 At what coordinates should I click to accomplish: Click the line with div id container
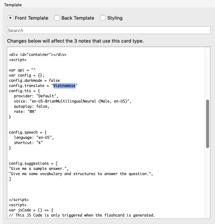pos(38,54)
